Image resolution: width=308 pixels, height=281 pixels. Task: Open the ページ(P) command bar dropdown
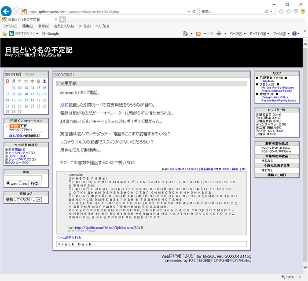(x=238, y=33)
